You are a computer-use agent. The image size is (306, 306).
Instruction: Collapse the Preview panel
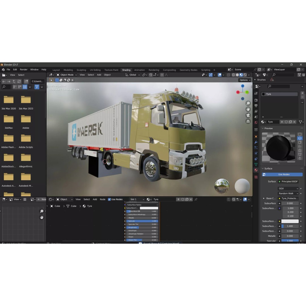pyautogui.click(x=263, y=128)
